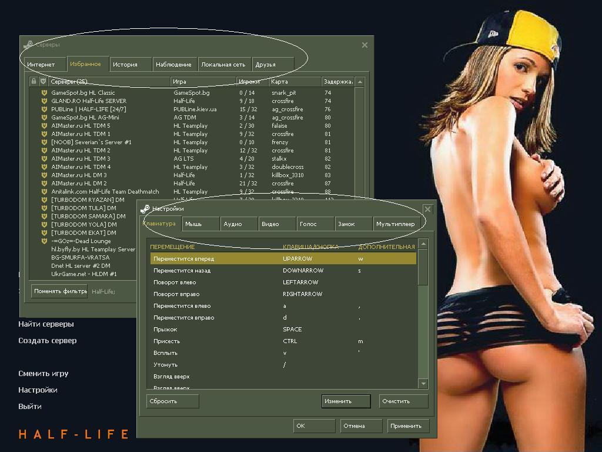Select server -=GOz=-Dead Lounge
This screenshot has height=452, width=602.
[81, 241]
